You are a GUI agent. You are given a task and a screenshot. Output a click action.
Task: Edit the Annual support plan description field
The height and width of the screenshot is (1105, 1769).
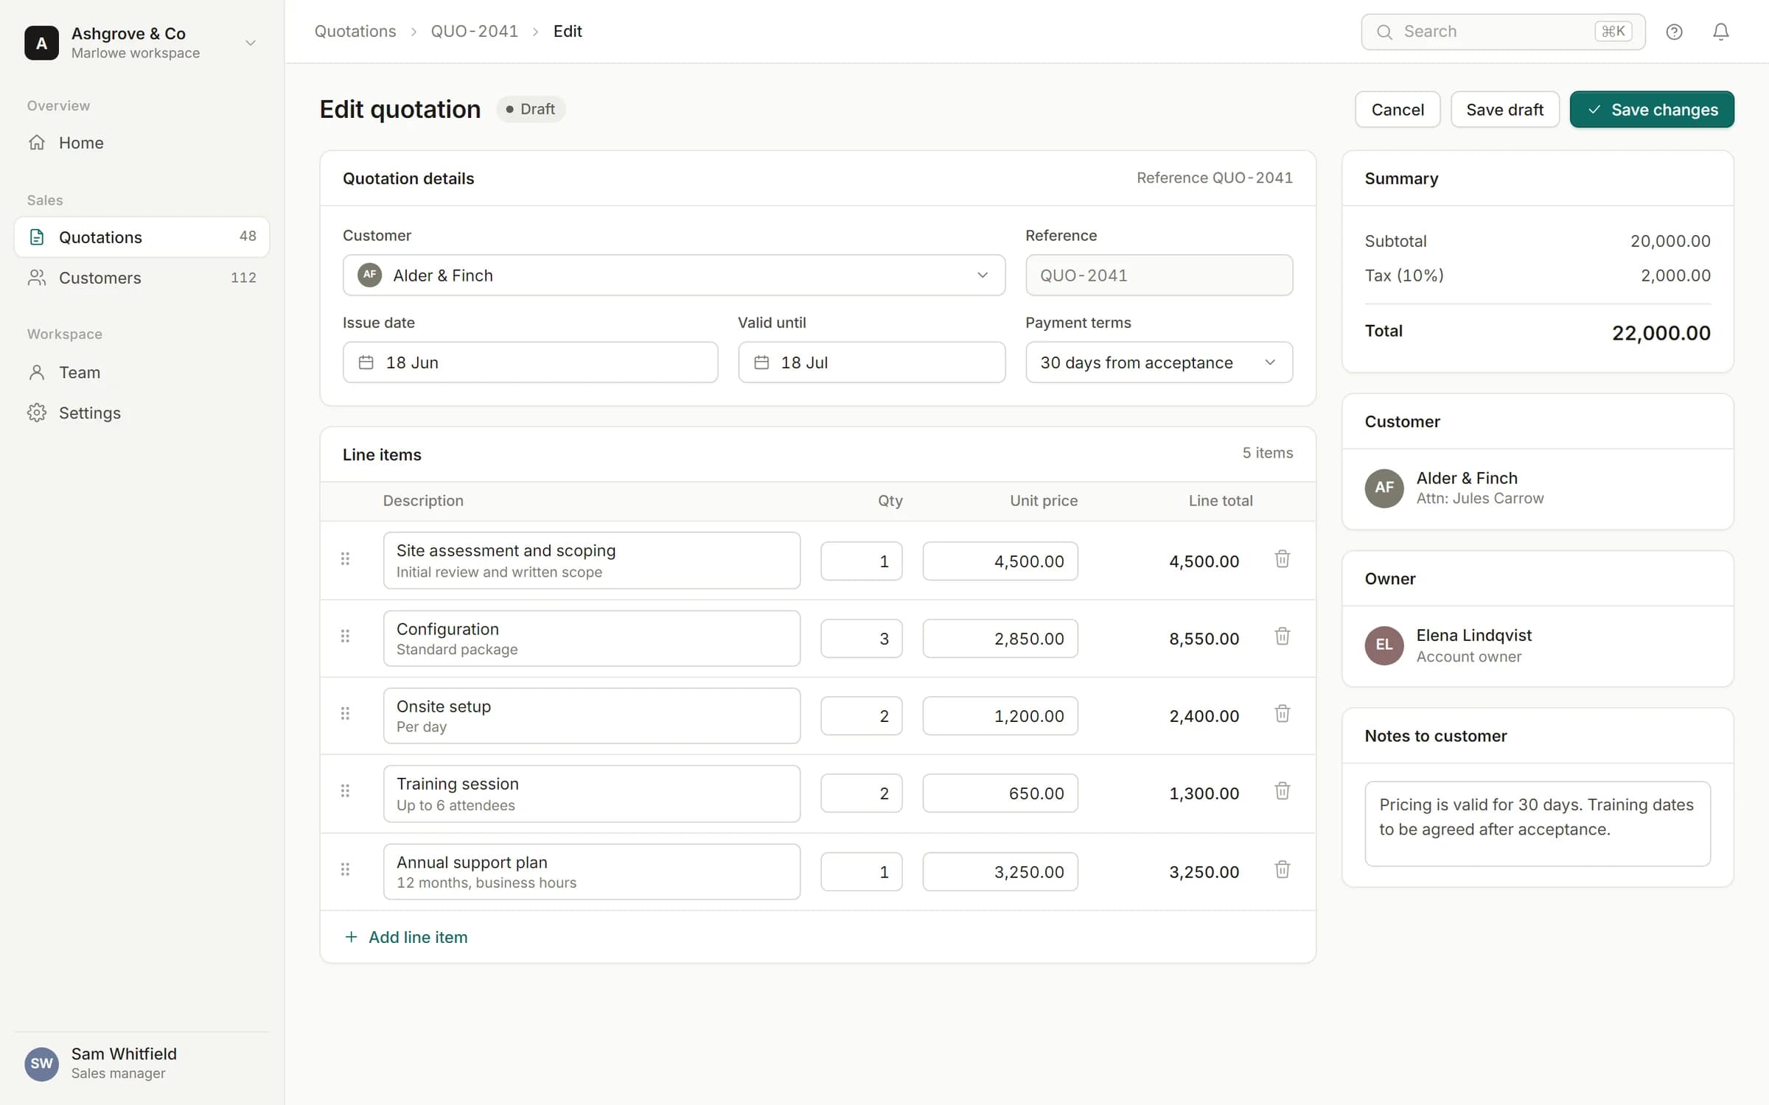click(x=591, y=872)
